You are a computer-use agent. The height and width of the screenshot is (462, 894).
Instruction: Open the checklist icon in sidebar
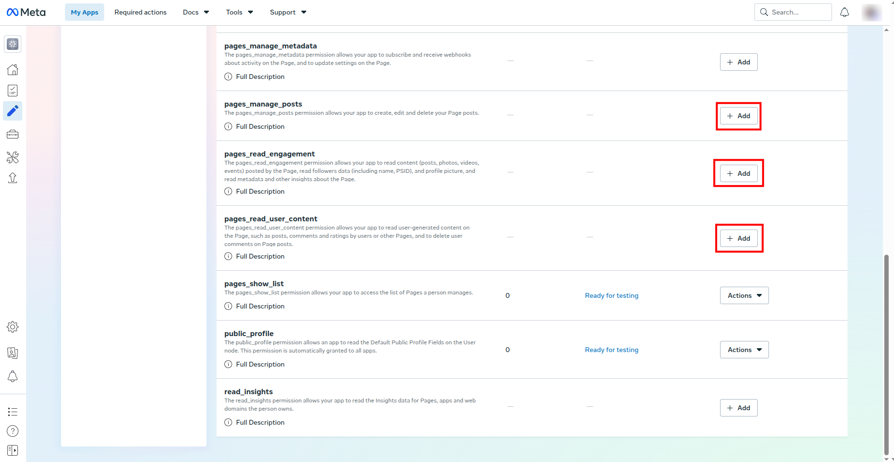13,91
